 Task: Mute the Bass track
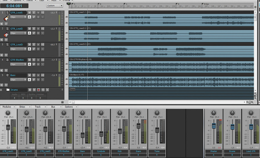(29, 75)
